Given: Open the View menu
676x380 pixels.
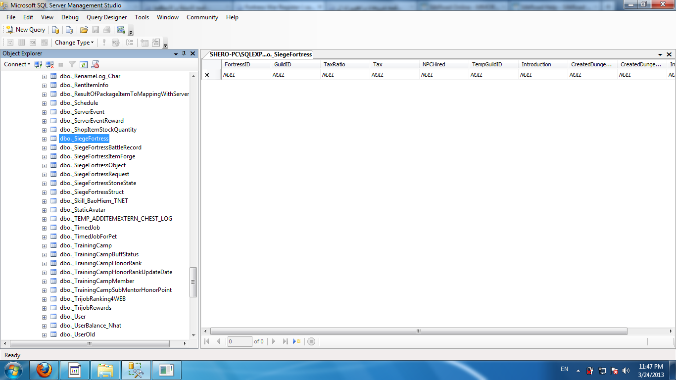Looking at the screenshot, I should coord(47,17).
